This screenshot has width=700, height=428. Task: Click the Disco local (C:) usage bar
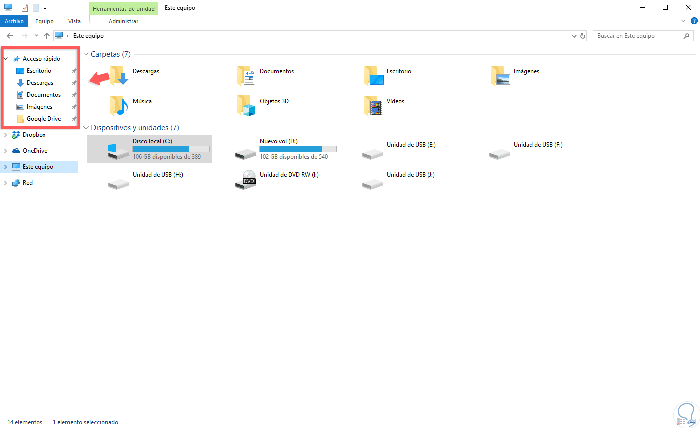point(171,149)
